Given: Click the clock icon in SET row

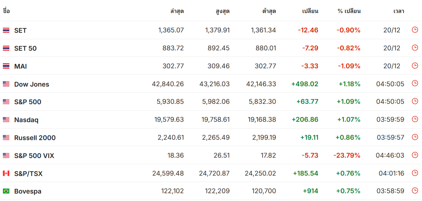Looking at the screenshot, I should (x=415, y=30).
